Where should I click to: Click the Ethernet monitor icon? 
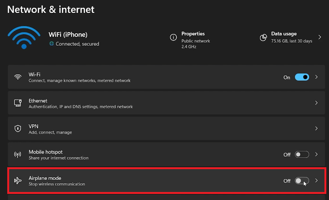18,103
